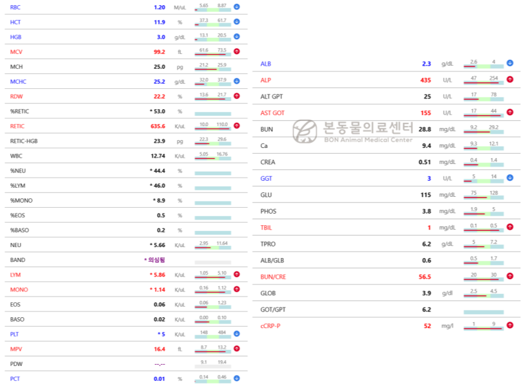This screenshot has height=386, width=528.
Task: Select the AST GOT test label
Action: [272, 113]
